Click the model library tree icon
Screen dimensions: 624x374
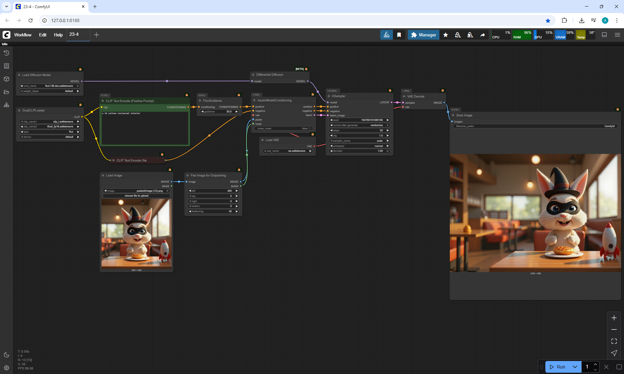coord(6,105)
